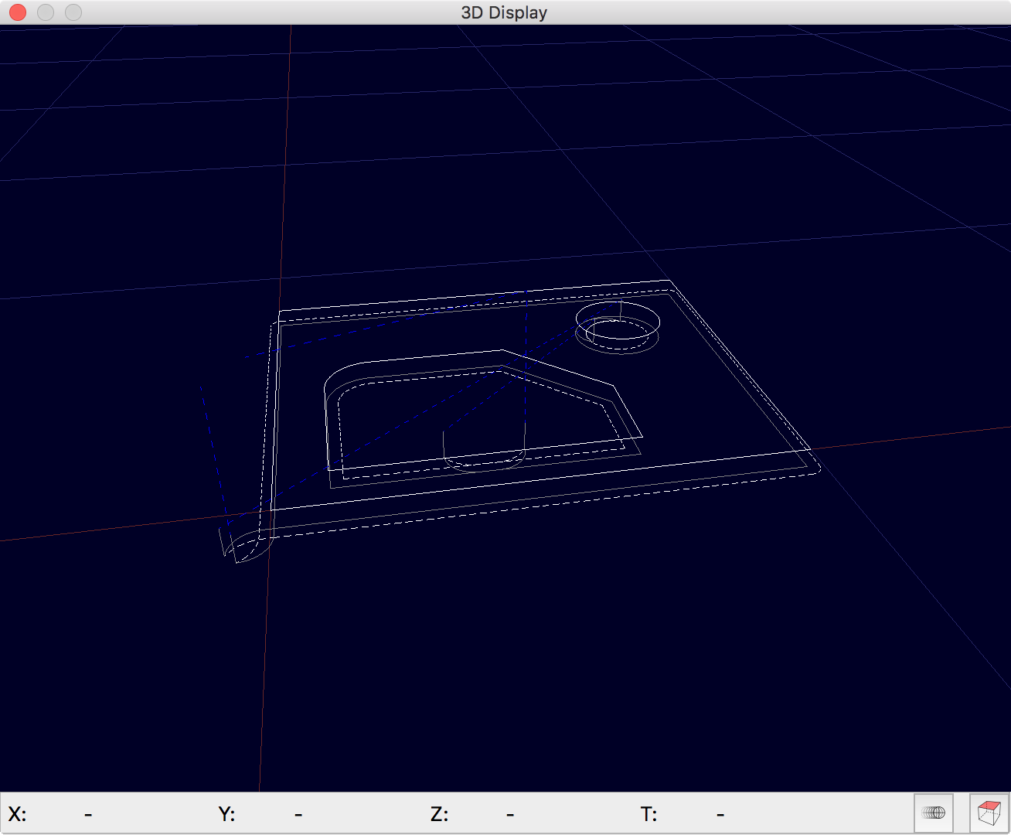Click the T value readout label
1011x835 pixels.
pyautogui.click(x=648, y=814)
